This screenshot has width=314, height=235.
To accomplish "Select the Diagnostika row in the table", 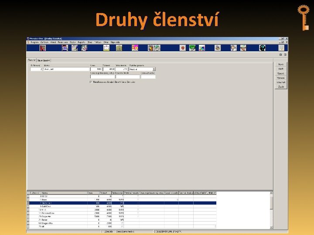I will pos(122,223).
